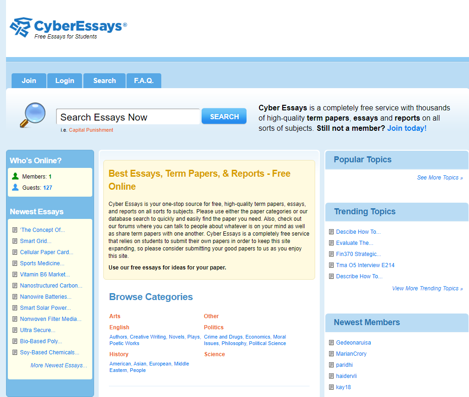Click the blue Guests user icon
The width and height of the screenshot is (469, 397).
tap(15, 187)
